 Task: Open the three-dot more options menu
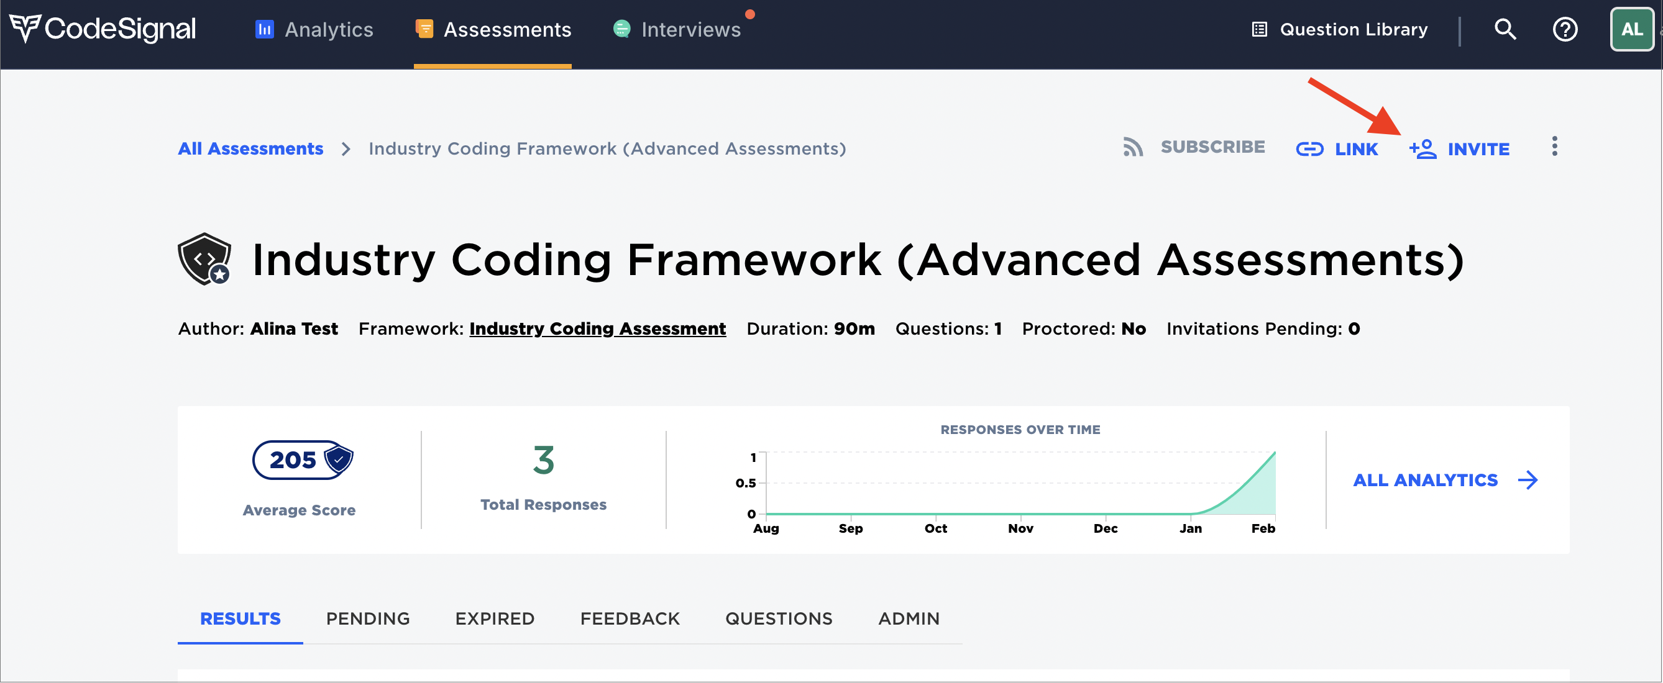pyautogui.click(x=1554, y=147)
